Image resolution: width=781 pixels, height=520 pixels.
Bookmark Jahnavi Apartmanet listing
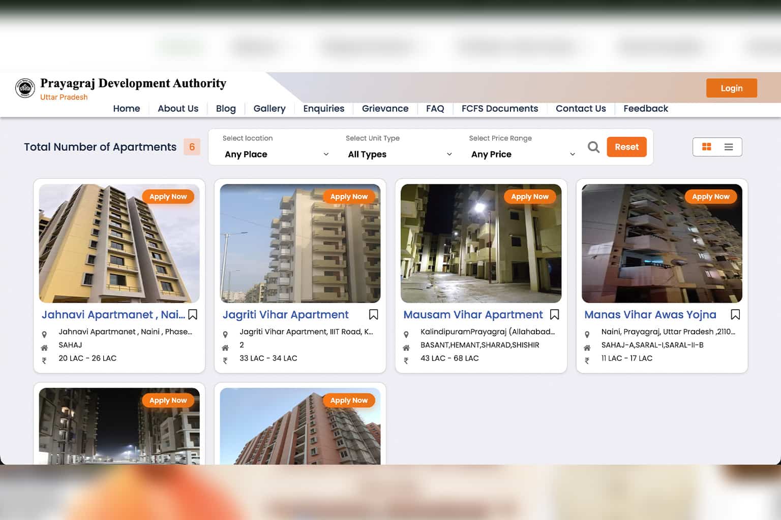(x=193, y=315)
